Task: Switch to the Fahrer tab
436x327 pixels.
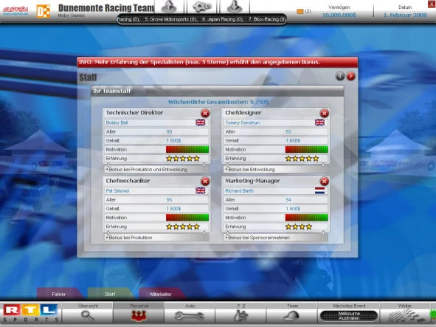Action: click(x=59, y=295)
